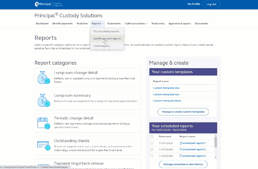258x169 pixels.
Task: Select Benefit payment reports menu entry
Action: tap(107, 38)
